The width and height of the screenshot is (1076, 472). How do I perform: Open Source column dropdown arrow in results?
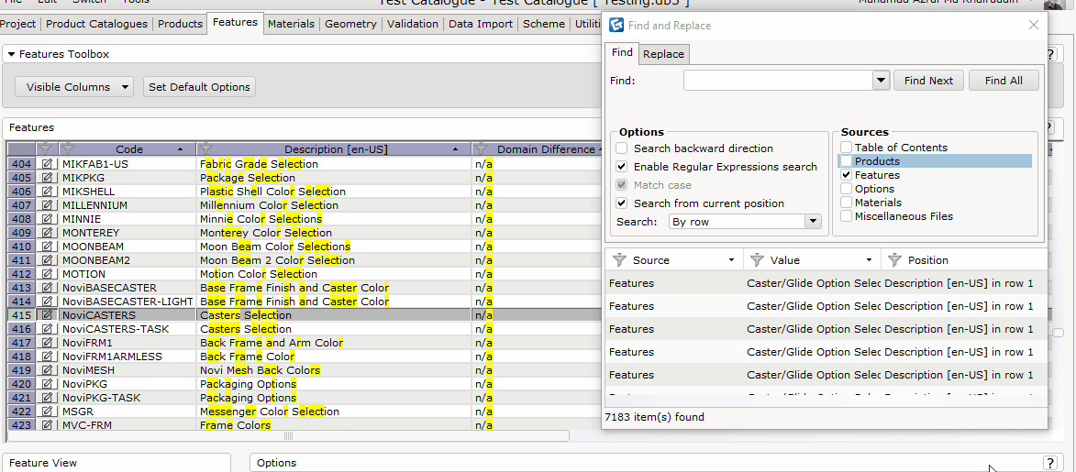coord(732,260)
